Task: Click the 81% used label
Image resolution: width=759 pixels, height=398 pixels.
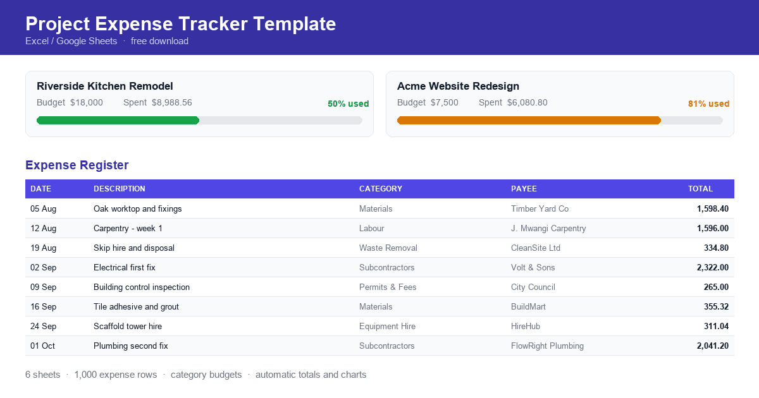Action: point(708,104)
